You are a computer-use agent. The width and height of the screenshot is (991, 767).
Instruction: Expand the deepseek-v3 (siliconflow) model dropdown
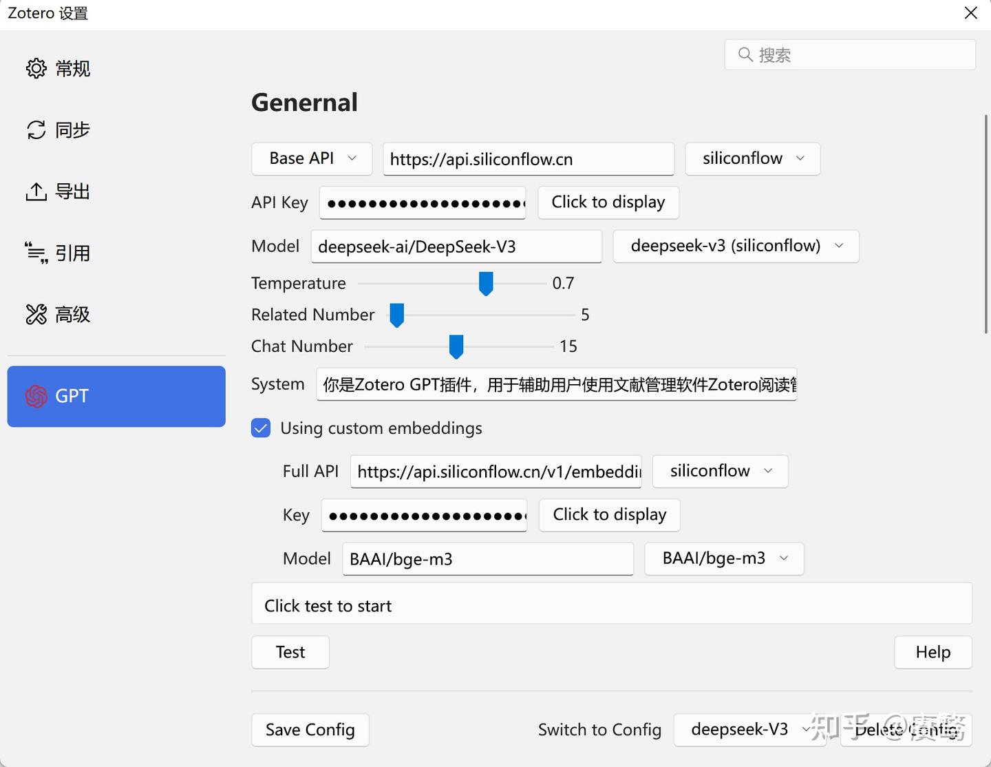coord(735,246)
